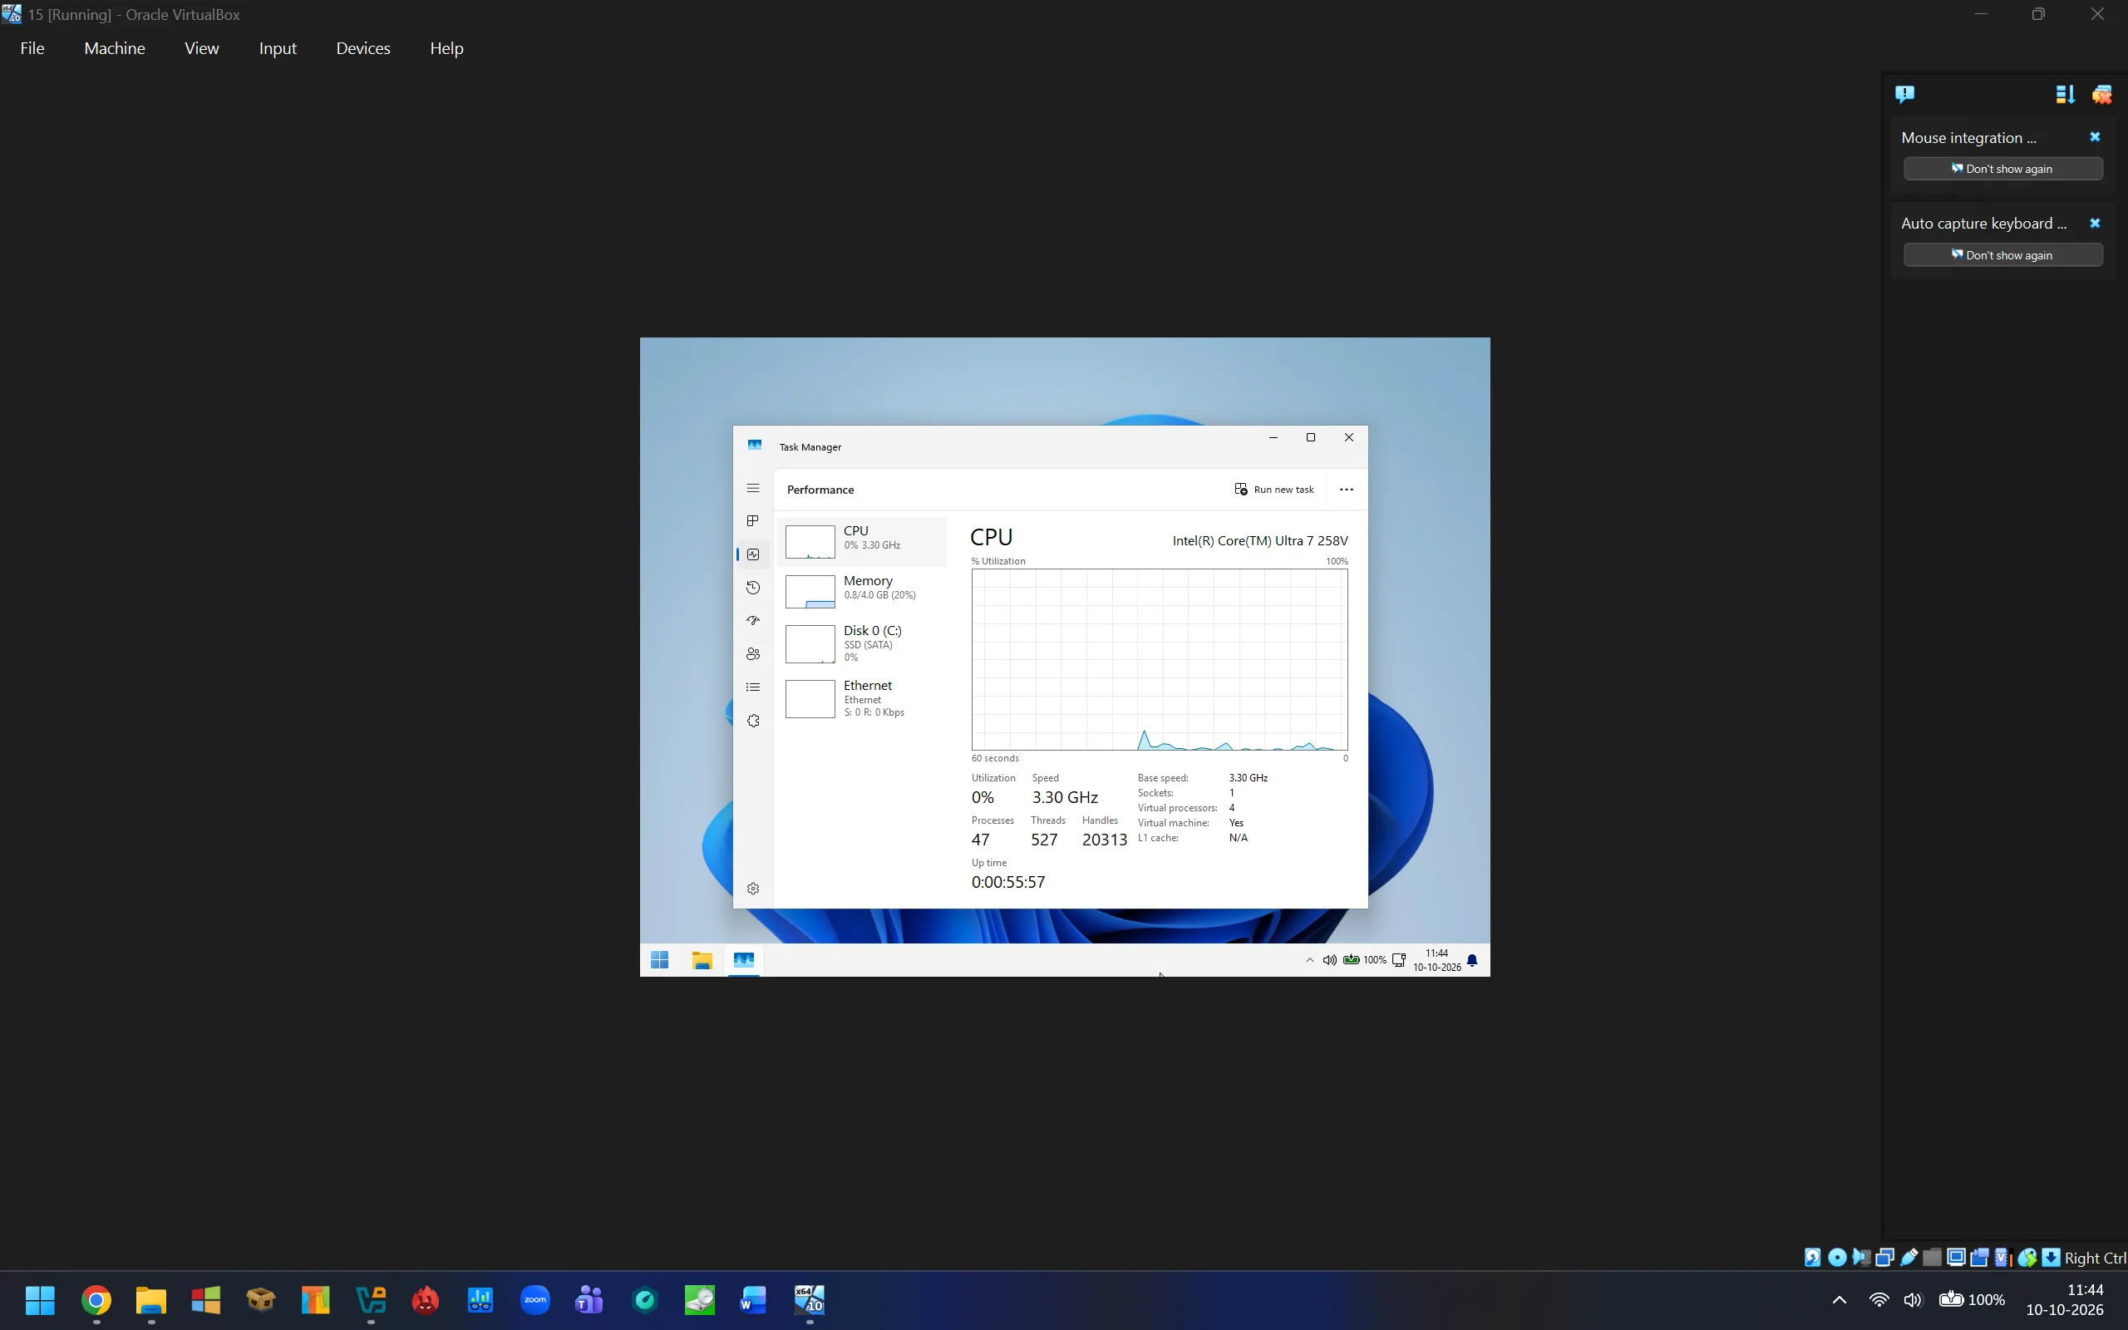Delete all finished notifications in VirtualBox panel
This screenshot has height=1330, width=2128.
(x=2101, y=94)
